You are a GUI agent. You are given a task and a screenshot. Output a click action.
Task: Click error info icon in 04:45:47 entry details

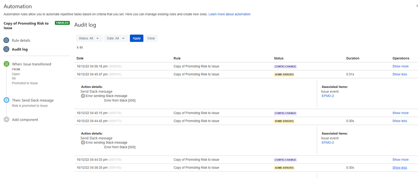[83, 96]
